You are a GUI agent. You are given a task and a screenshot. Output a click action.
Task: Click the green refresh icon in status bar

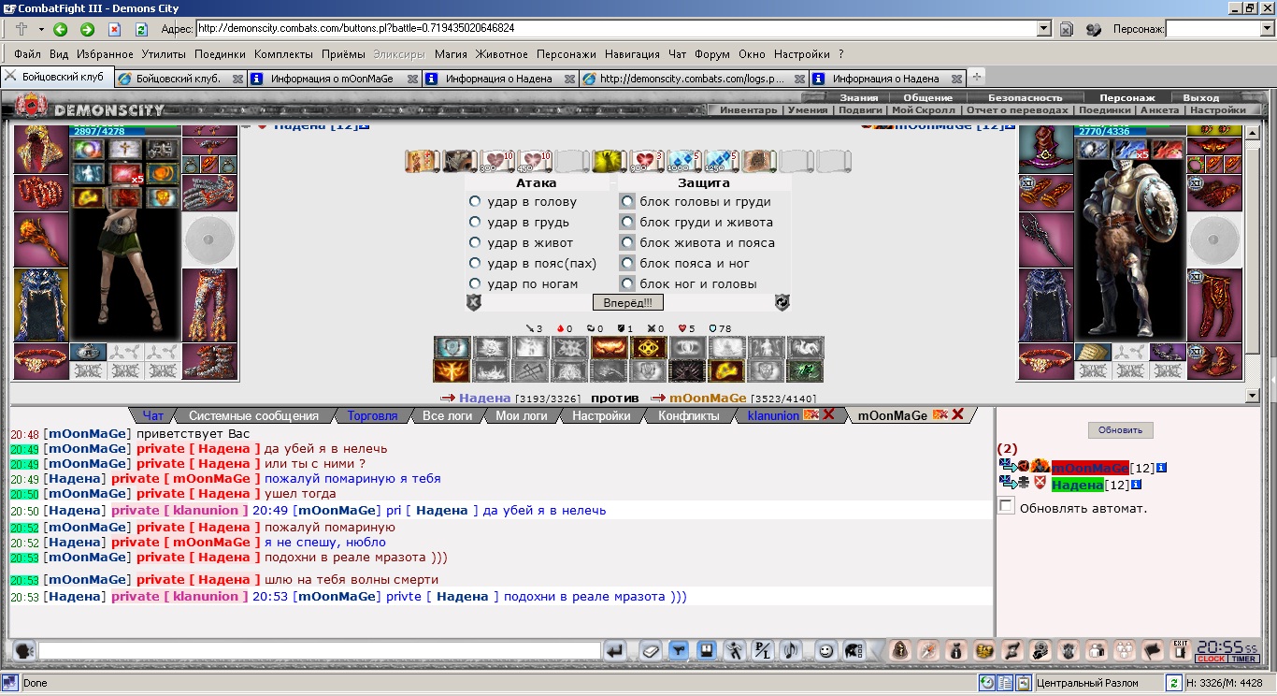[x=1174, y=683]
